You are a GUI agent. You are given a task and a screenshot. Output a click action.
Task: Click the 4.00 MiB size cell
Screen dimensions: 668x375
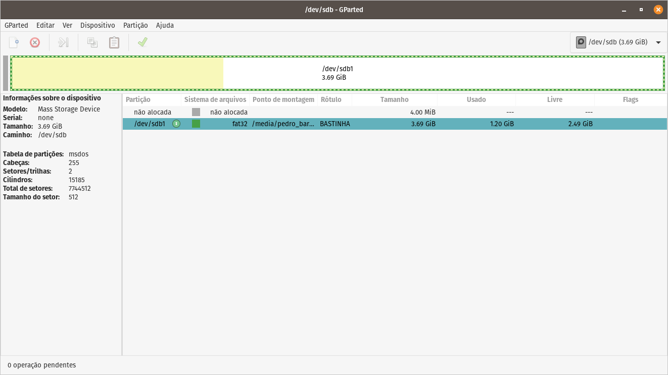tap(423, 112)
